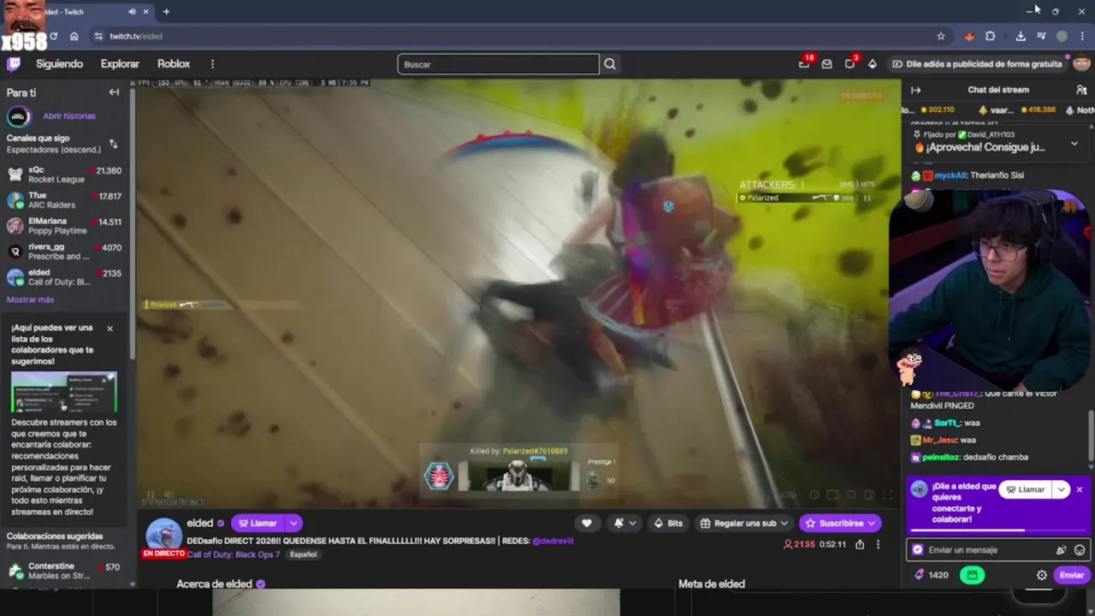Screen dimensions: 1095x616
Task: Close the collaboration popup in chat
Action: 1080,489
